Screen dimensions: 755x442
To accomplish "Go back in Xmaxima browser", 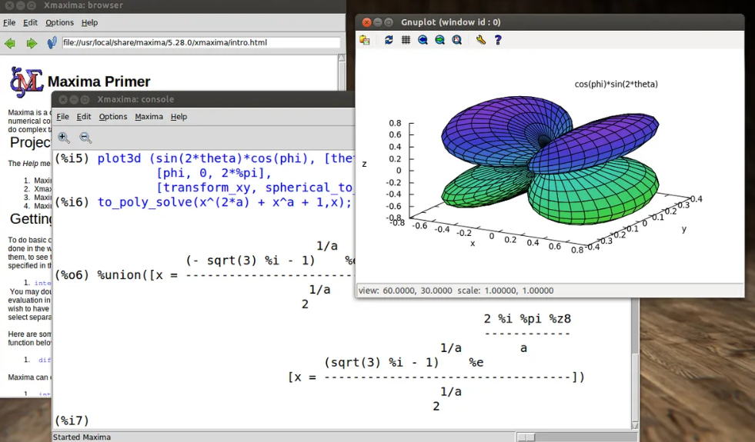I will pyautogui.click(x=10, y=43).
